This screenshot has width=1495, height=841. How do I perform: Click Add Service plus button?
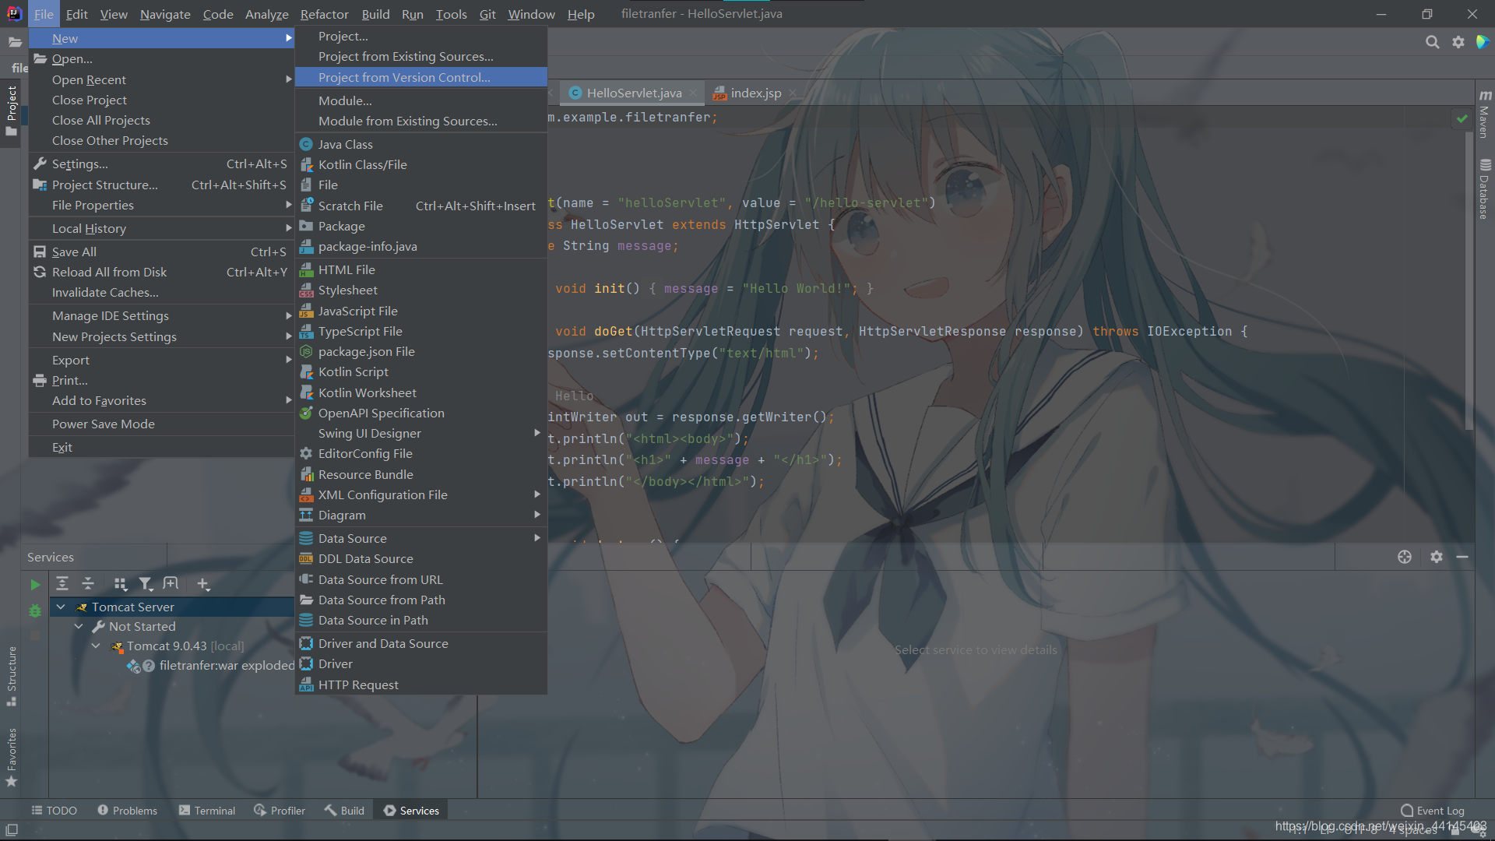pos(203,584)
